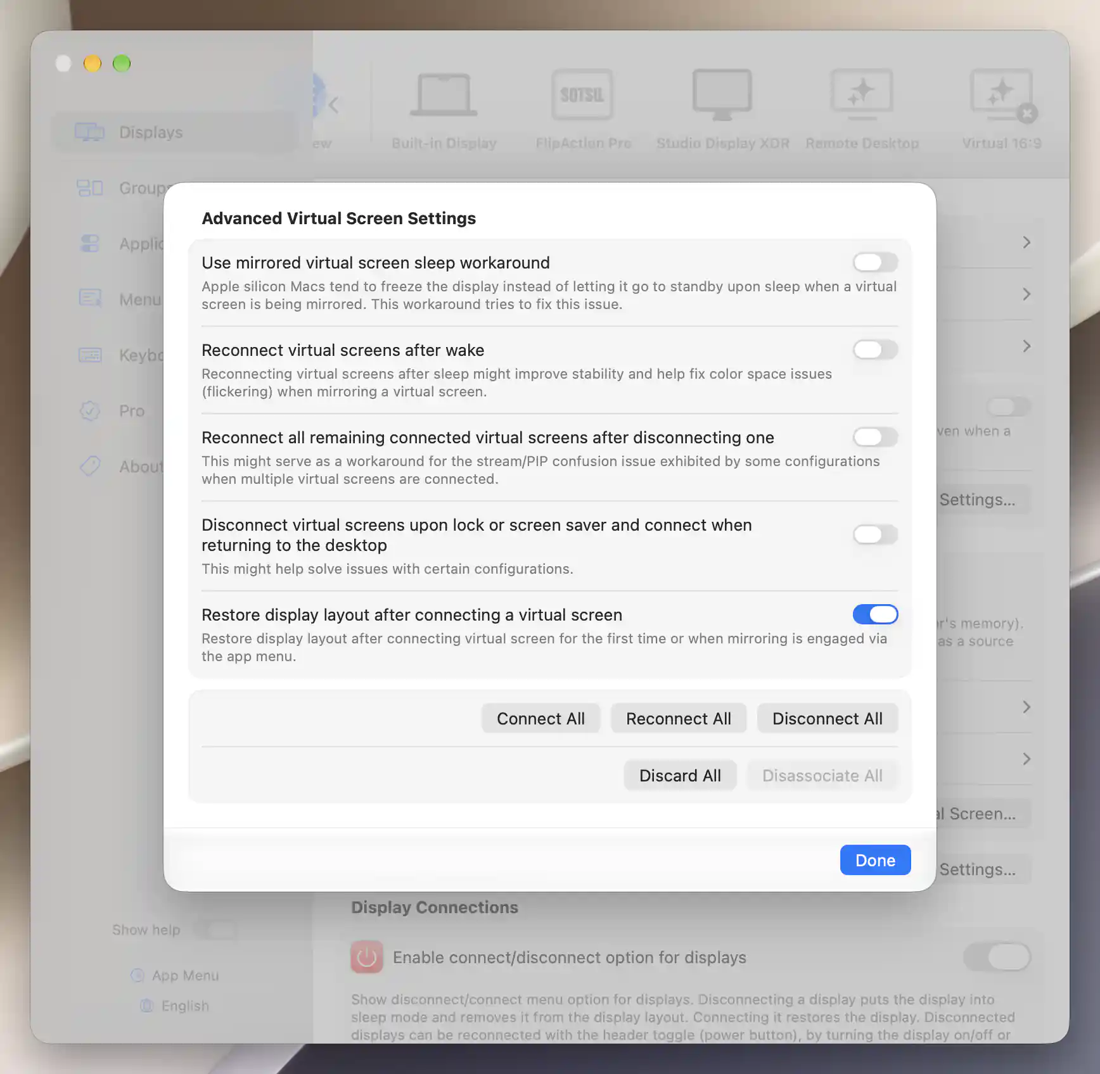
Task: Click the Disconnect All button
Action: pos(827,718)
